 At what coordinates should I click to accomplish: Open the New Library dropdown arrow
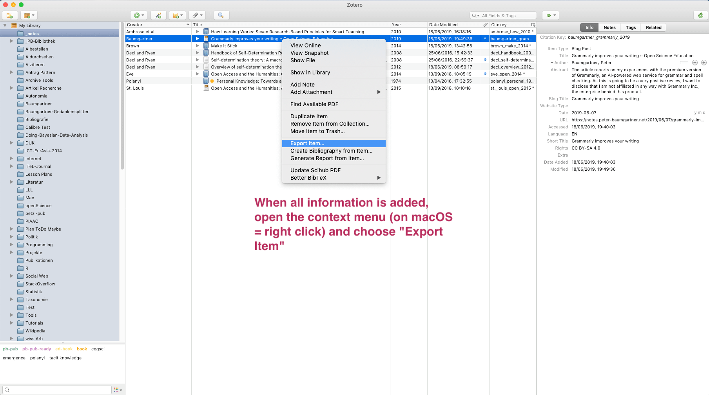tap(33, 15)
